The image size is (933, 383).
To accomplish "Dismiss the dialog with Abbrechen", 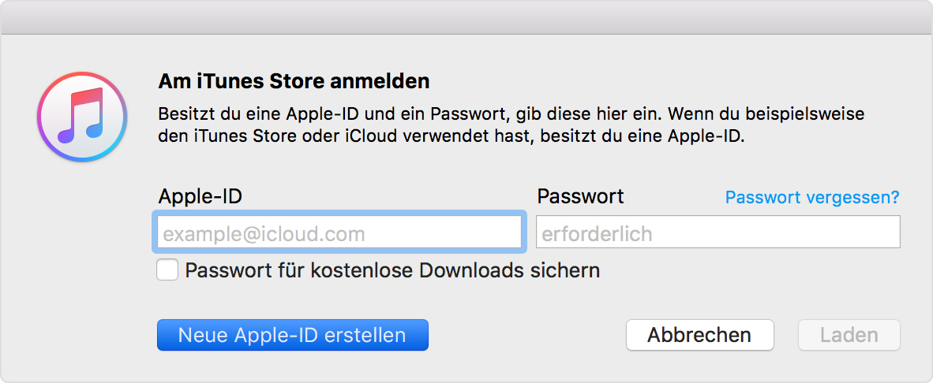I will tap(699, 335).
